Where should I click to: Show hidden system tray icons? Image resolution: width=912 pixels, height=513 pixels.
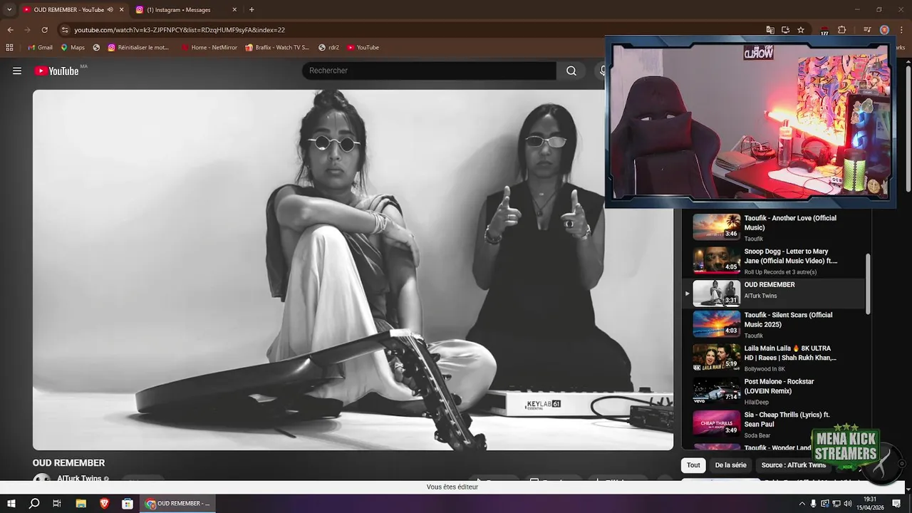point(802,504)
